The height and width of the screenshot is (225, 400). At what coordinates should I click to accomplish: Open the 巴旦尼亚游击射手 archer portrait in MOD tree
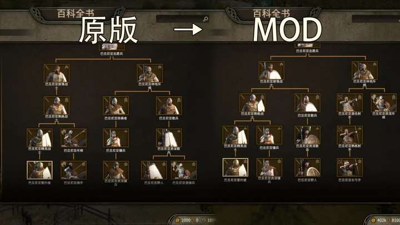click(x=349, y=103)
